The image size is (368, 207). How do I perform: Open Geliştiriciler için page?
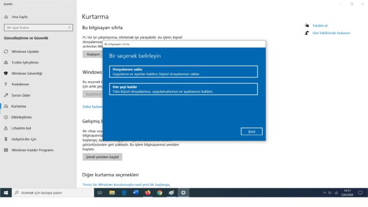(23, 139)
